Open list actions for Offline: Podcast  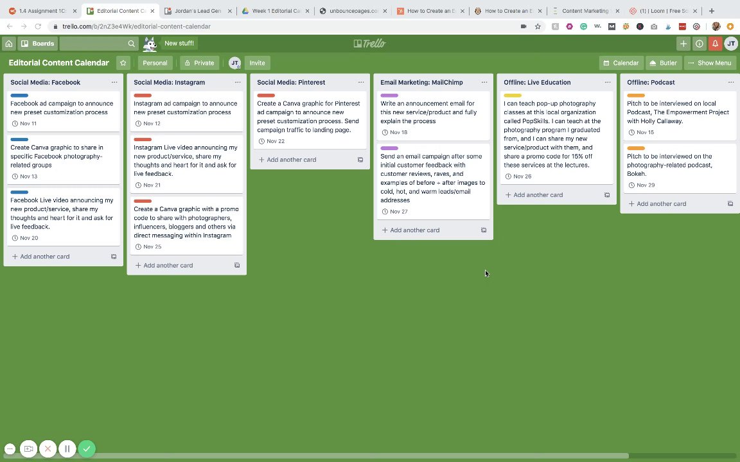point(731,82)
